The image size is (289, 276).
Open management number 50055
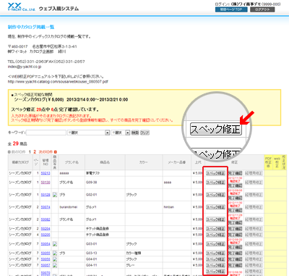tap(46, 253)
